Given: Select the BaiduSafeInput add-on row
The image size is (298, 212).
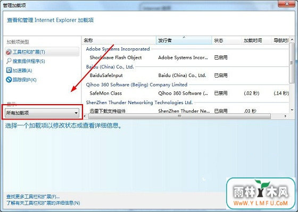Looking at the screenshot, I should tap(185, 75).
